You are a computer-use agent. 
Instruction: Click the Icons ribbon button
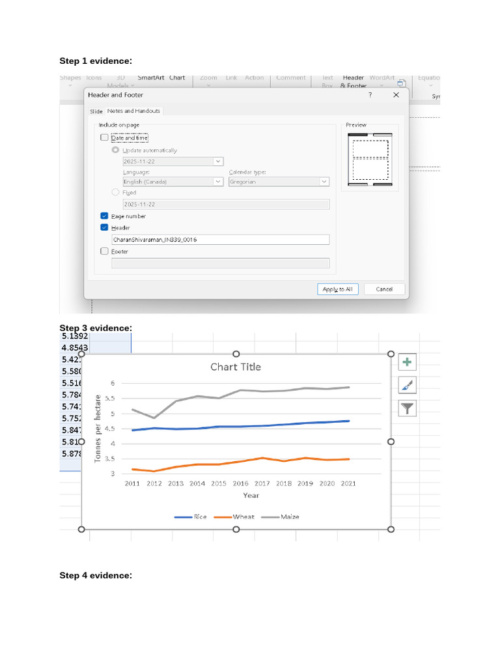click(x=94, y=78)
